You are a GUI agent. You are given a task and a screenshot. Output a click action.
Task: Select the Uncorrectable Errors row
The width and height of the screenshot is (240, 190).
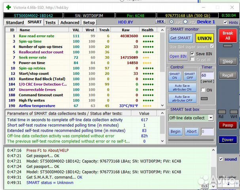(83, 89)
